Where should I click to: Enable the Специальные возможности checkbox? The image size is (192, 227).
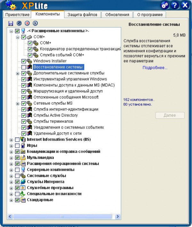click(17, 194)
